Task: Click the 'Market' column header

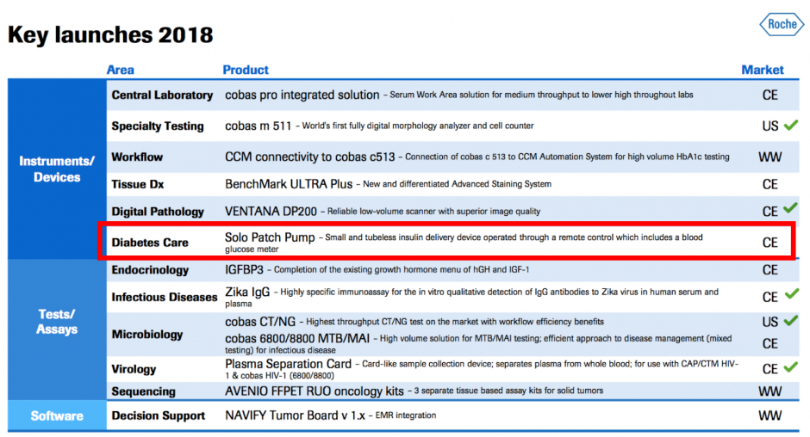Action: coord(763,70)
